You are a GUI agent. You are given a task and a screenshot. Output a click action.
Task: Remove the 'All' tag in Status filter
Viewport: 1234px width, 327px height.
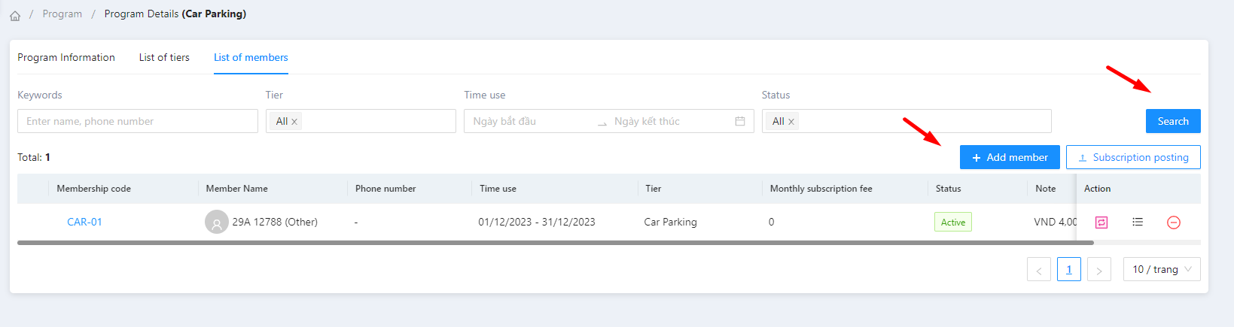(x=791, y=122)
